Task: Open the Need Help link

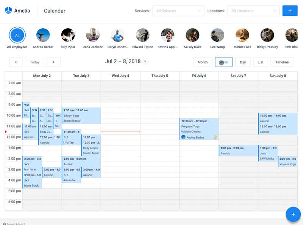Action: click(x=16, y=224)
